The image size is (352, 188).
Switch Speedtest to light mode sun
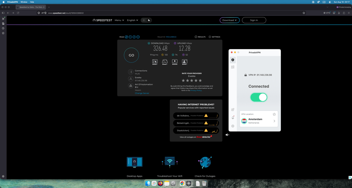[144, 20]
